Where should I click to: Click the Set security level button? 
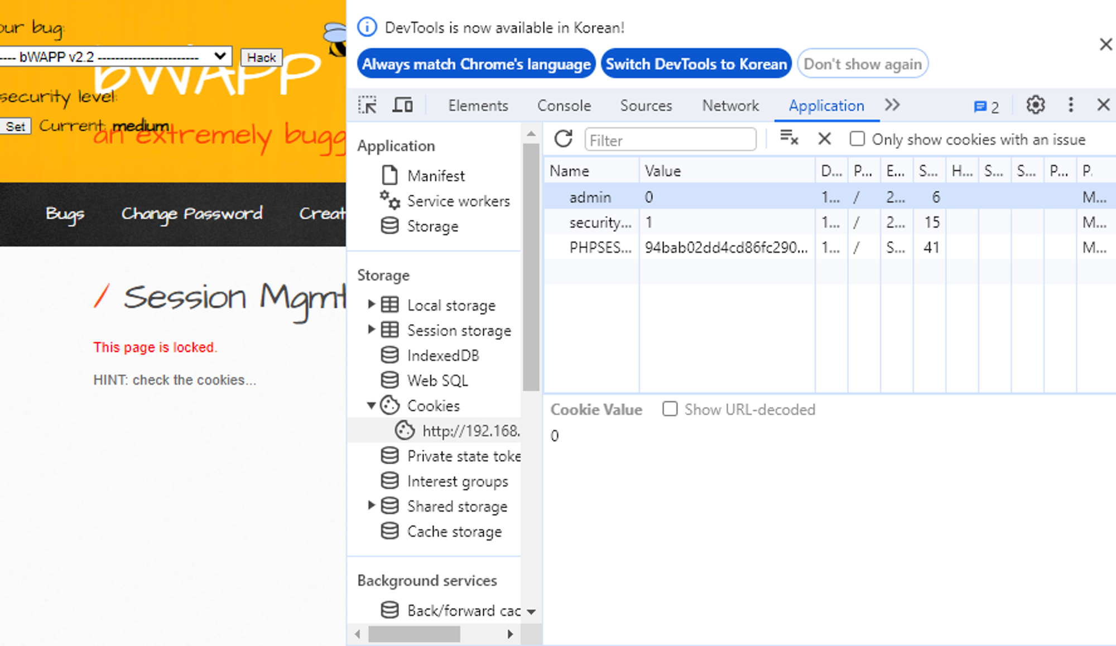[x=16, y=126]
